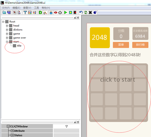
Task: Expand the head tree node
Action: pyautogui.click(x=7, y=26)
